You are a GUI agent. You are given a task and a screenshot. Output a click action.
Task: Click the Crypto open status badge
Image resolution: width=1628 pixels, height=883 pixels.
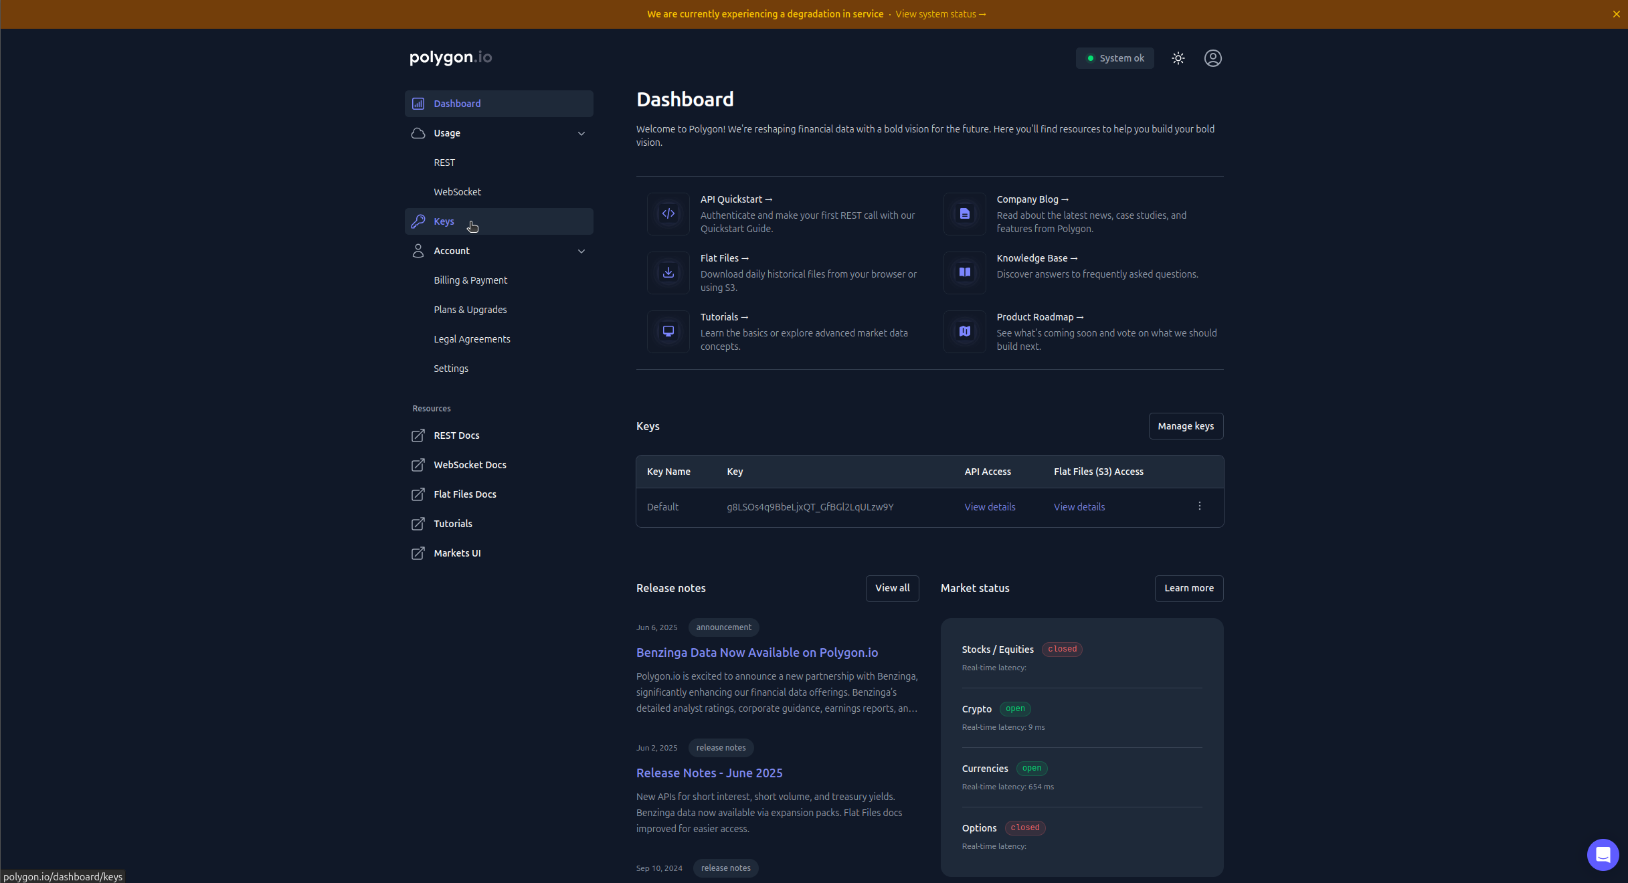point(1014,708)
